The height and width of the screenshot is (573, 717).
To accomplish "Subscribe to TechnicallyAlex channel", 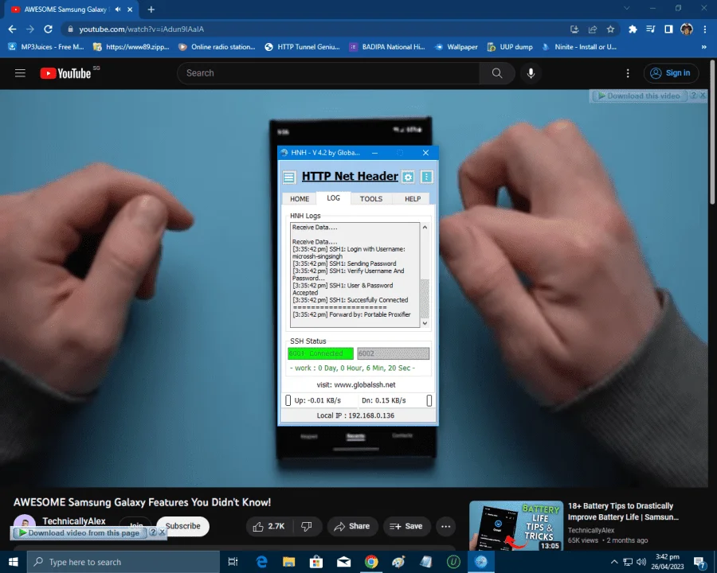I will [x=183, y=526].
